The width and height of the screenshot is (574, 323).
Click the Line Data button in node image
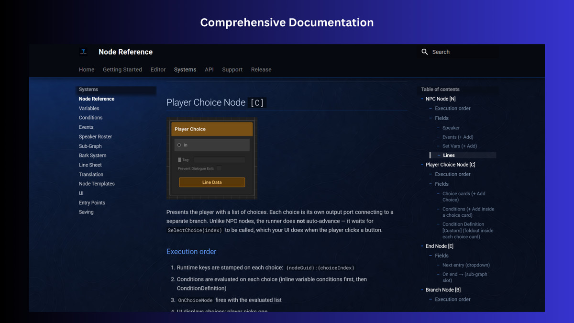[212, 182]
